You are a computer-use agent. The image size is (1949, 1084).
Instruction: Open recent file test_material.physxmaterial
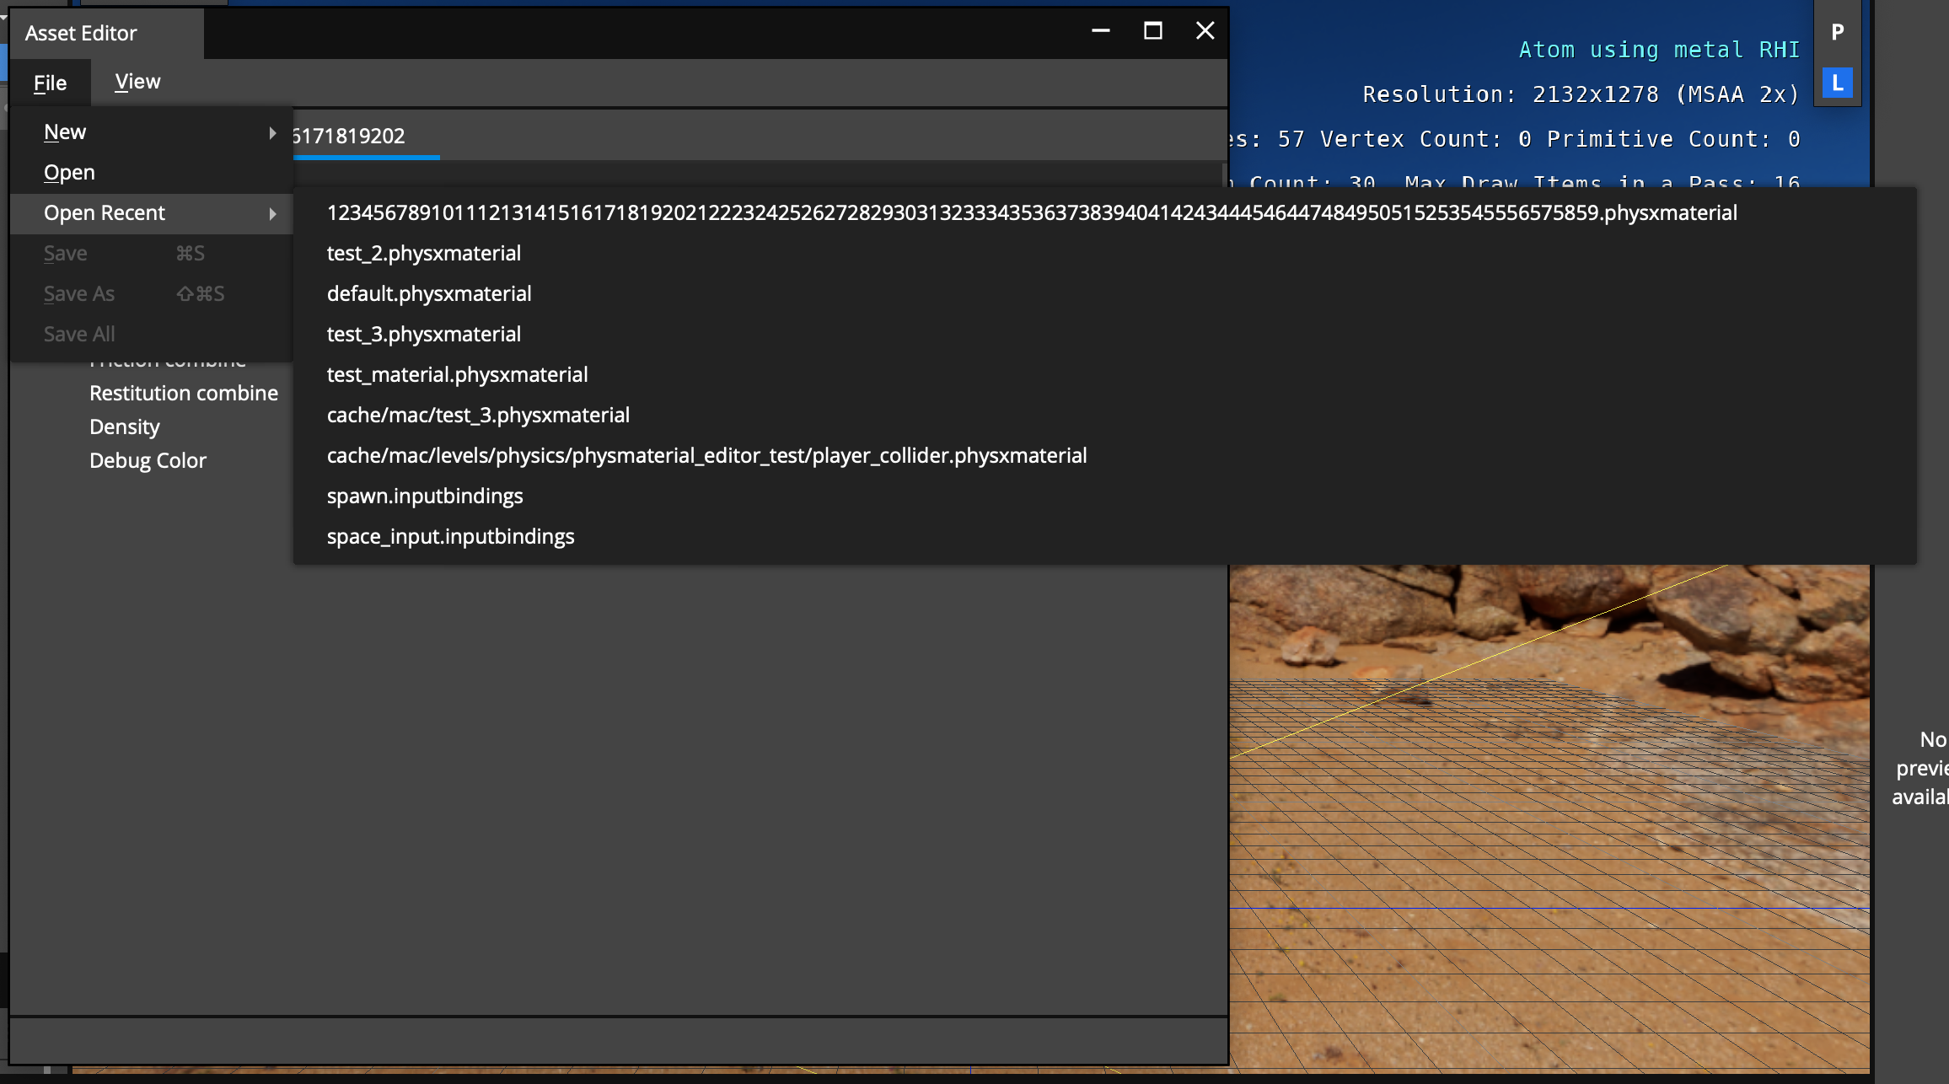[457, 374]
